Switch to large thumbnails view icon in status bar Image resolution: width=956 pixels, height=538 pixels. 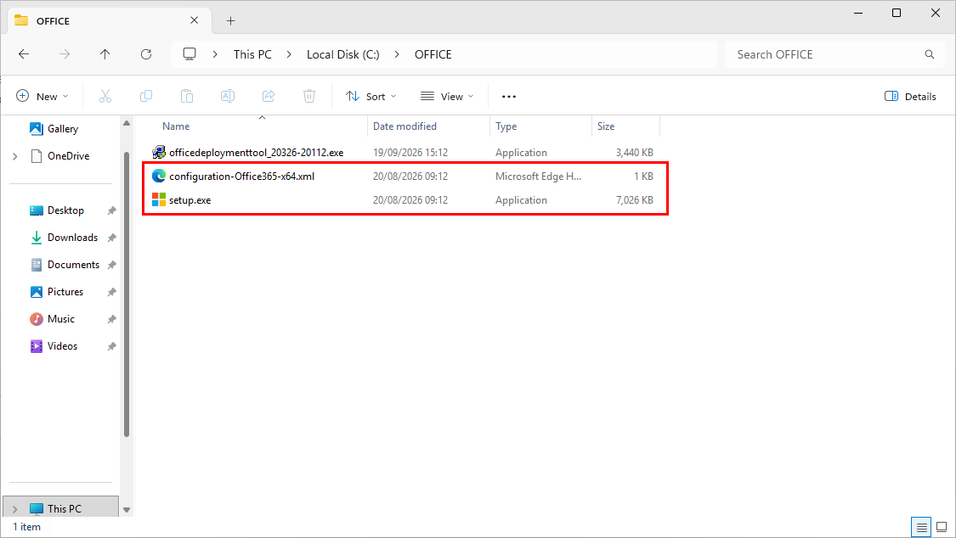coord(942,527)
